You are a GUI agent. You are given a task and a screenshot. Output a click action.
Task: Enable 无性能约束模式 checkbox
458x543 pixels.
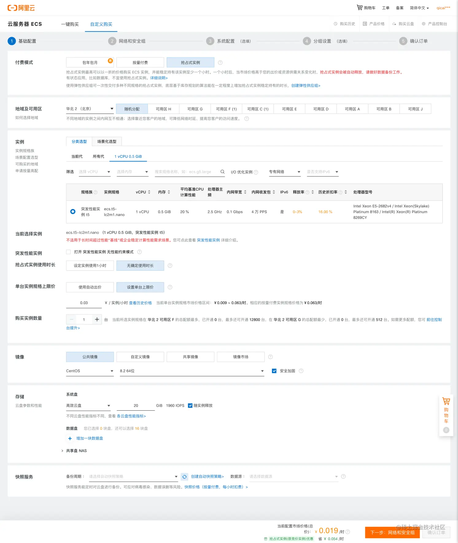(x=68, y=252)
